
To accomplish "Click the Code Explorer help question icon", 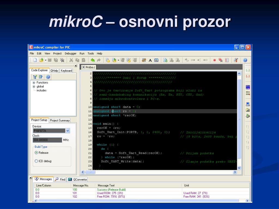I will [x=48, y=77].
